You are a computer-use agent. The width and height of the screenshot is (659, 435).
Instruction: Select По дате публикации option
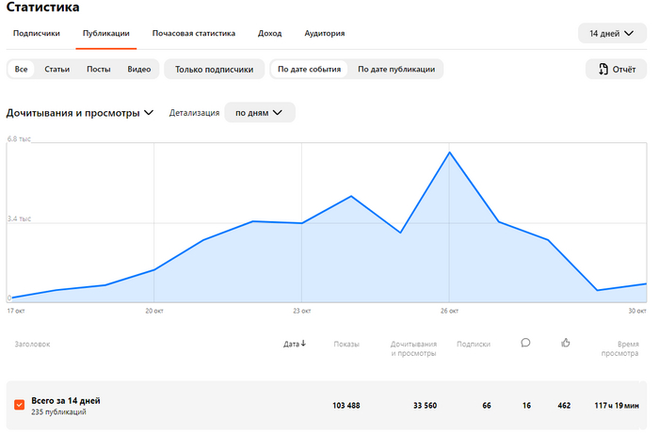pyautogui.click(x=395, y=69)
